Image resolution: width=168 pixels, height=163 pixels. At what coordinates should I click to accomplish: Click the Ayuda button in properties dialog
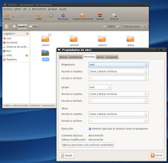(67, 155)
